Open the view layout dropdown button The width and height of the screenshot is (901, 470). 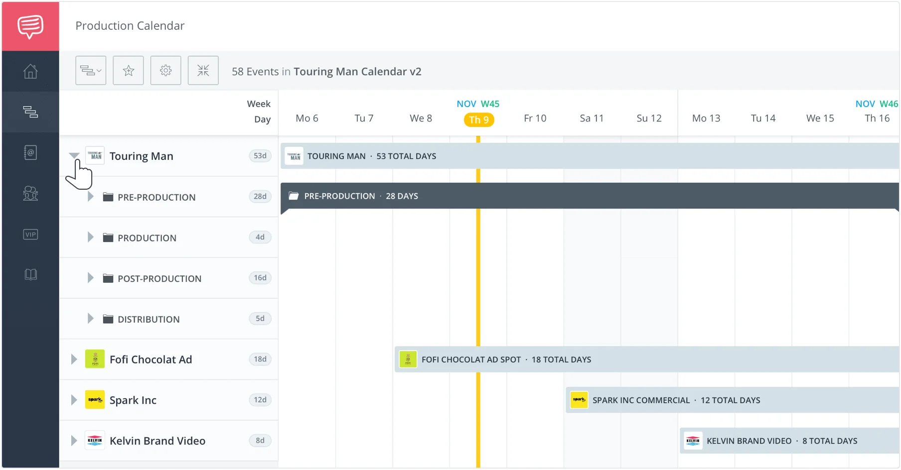pyautogui.click(x=91, y=71)
